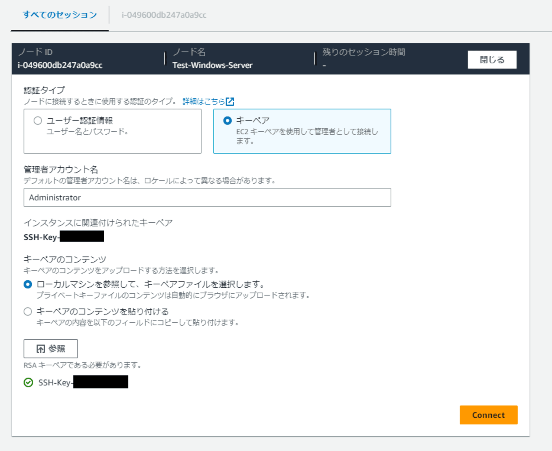Viewport: 552px width, 451px height.
Task: Select the ユーザー認証情報 radio option
Action: click(38, 121)
